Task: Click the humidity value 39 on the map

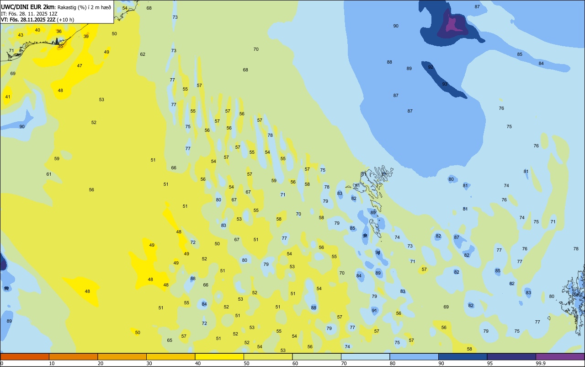Action: tap(86, 37)
